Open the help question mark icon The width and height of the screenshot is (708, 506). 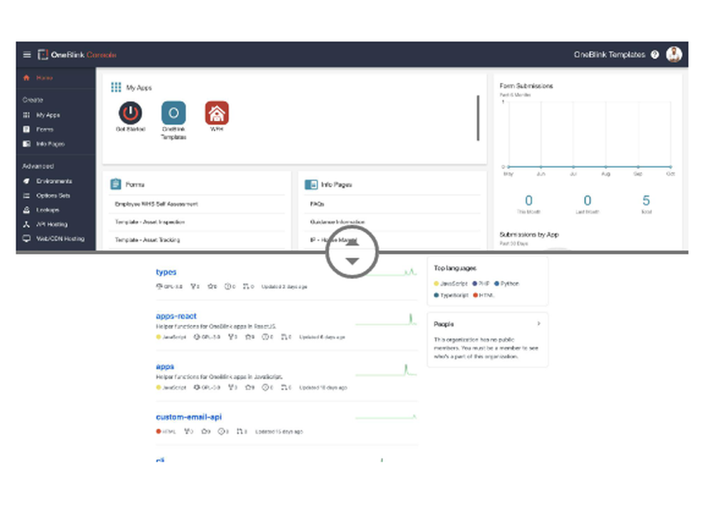point(655,54)
